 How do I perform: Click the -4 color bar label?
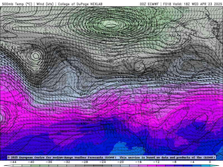click(x=192, y=162)
